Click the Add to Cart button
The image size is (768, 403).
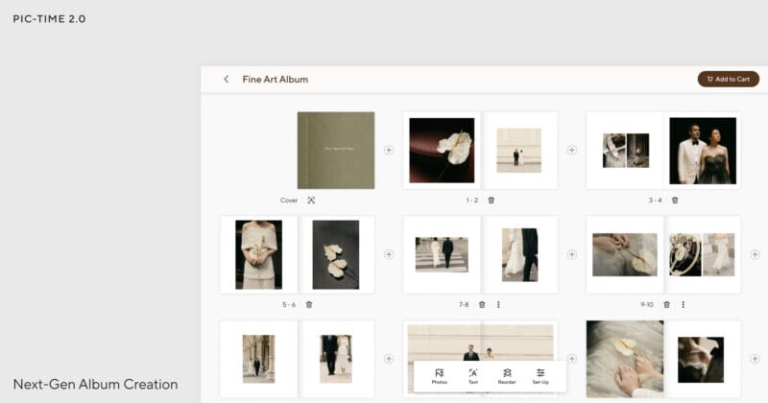728,79
